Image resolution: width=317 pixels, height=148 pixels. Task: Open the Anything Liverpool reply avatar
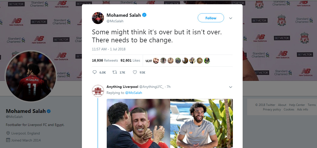pos(98,91)
